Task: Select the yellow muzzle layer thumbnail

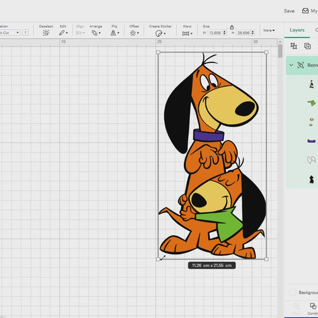Action: (x=311, y=122)
